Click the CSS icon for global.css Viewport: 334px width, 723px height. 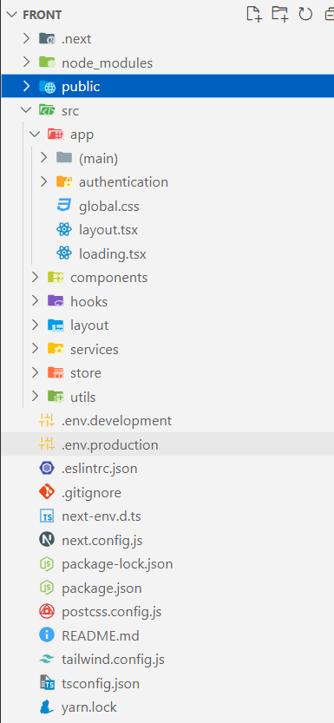pyautogui.click(x=64, y=205)
